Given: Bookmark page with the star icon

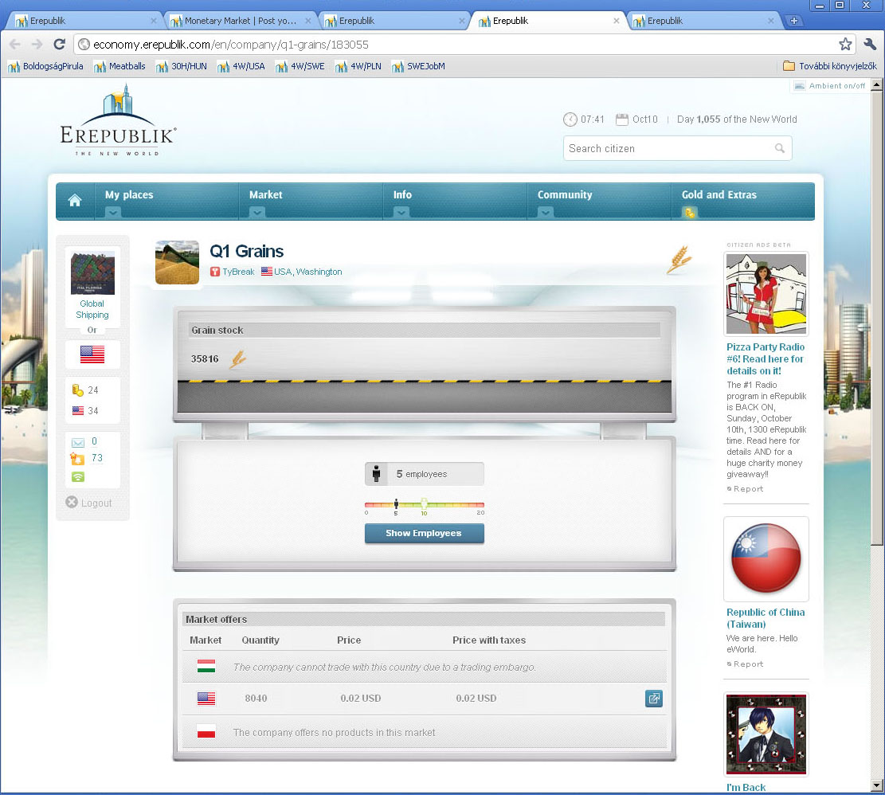Looking at the screenshot, I should 845,45.
